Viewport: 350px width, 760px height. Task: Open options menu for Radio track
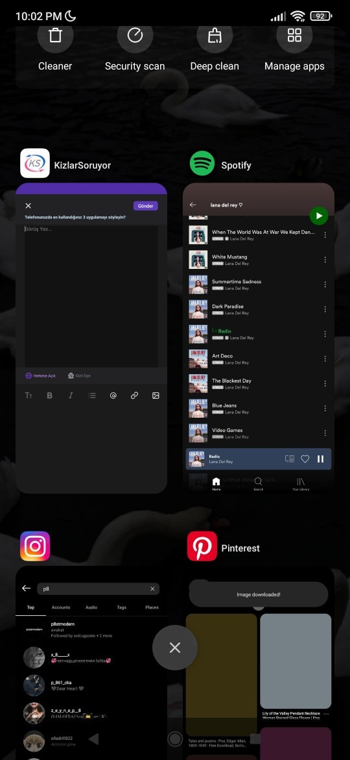click(325, 334)
